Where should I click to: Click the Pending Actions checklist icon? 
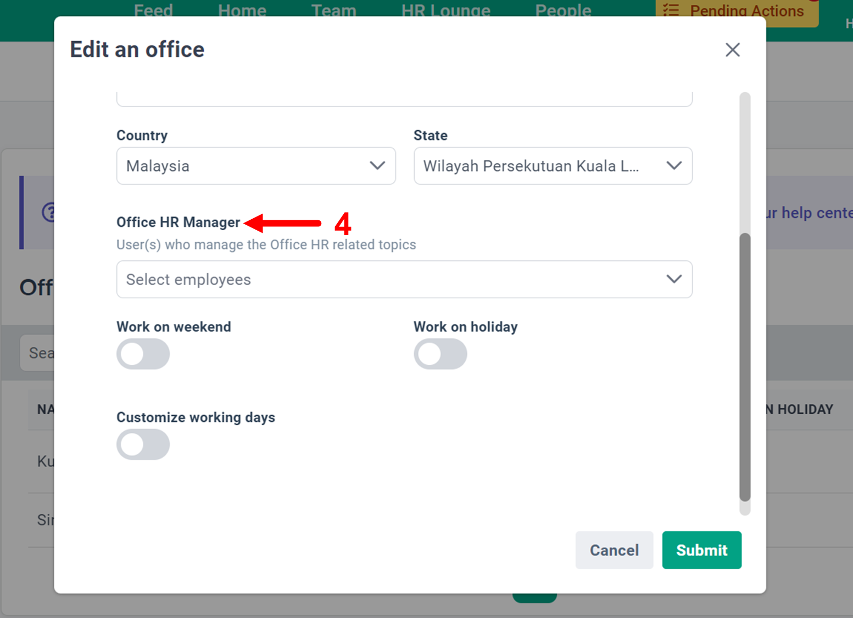(671, 10)
